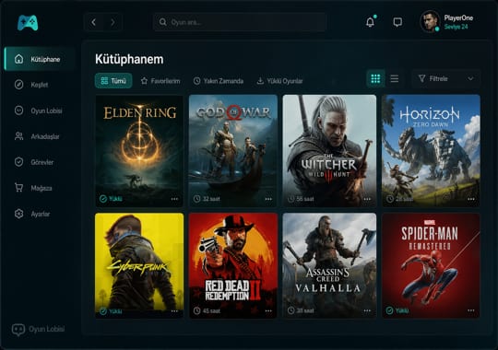This screenshot has height=350, width=498.
Task: Open the Cyberpunk game card
Action: pyautogui.click(x=139, y=265)
